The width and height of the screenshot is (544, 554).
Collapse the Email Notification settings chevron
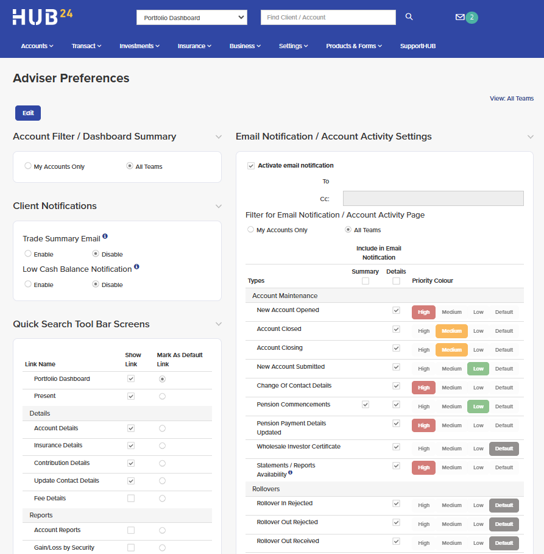pos(530,137)
